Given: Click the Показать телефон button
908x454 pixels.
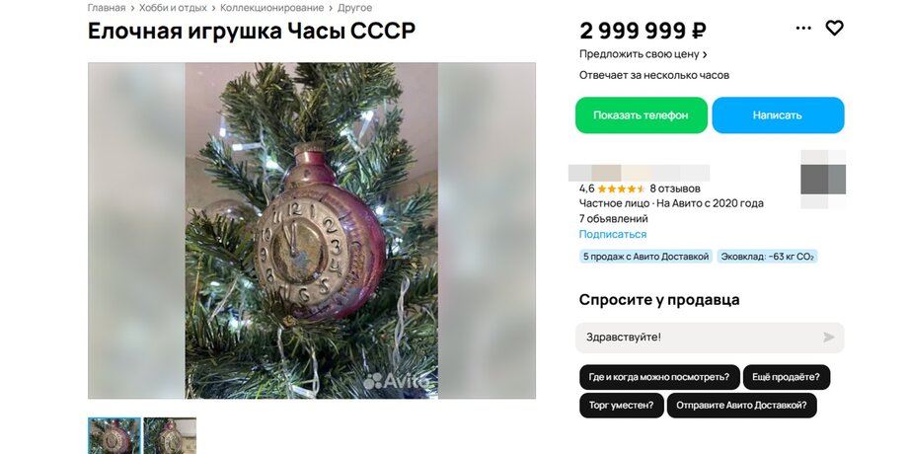Looking at the screenshot, I should tap(642, 115).
